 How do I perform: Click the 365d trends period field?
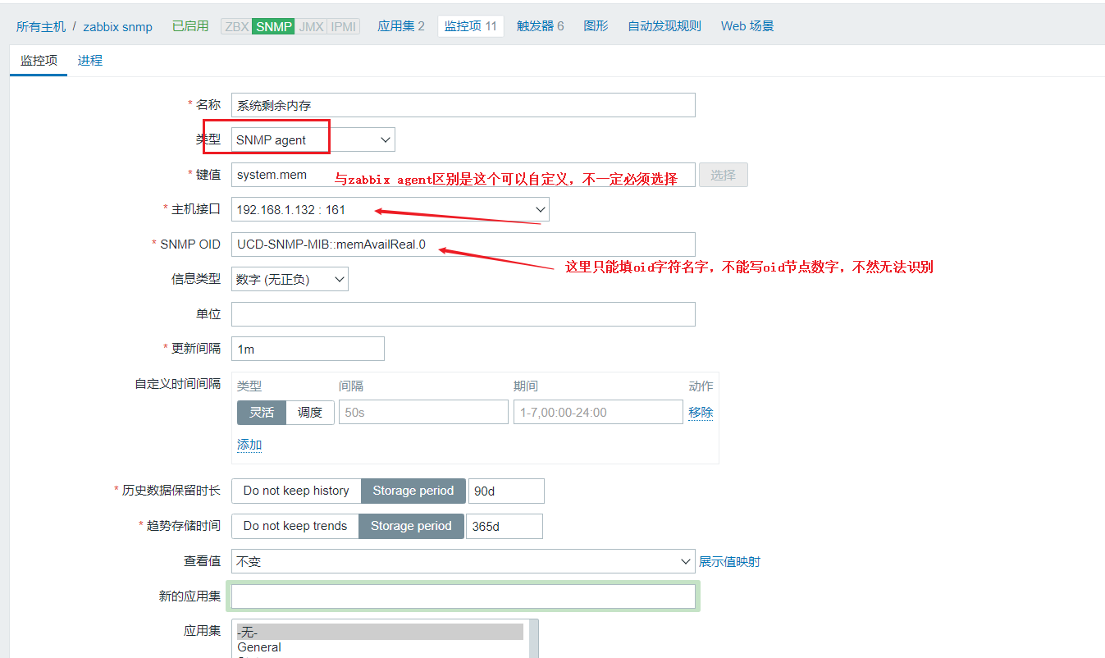505,526
